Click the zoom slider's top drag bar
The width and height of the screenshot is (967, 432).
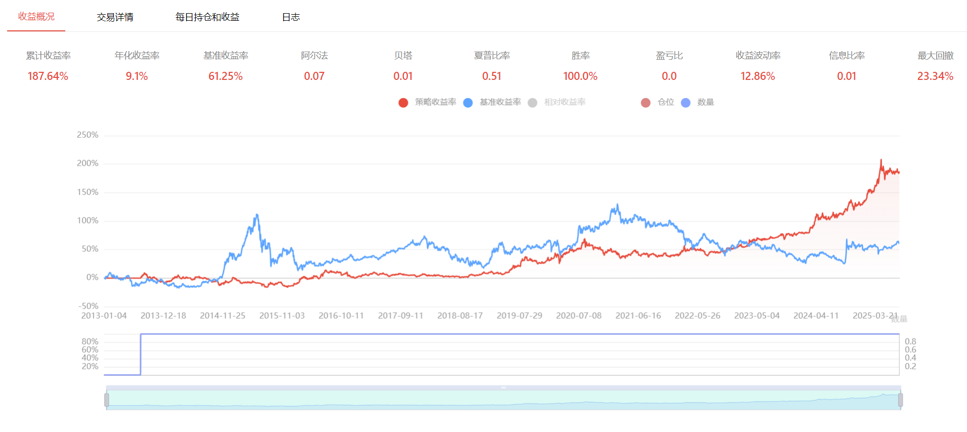pyautogui.click(x=503, y=387)
